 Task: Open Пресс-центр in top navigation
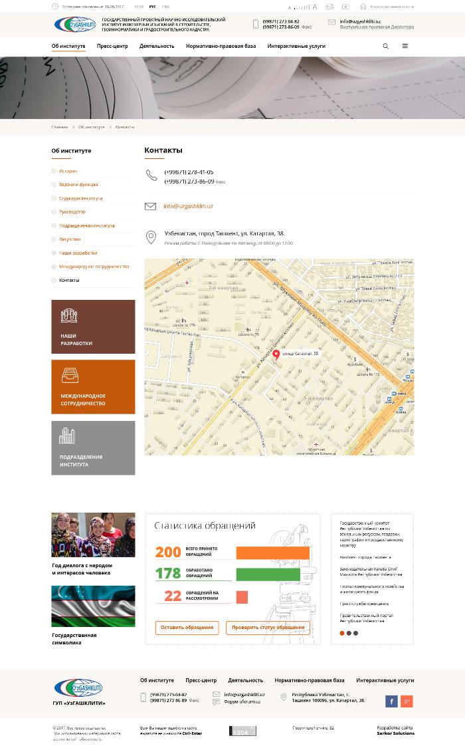(112, 47)
